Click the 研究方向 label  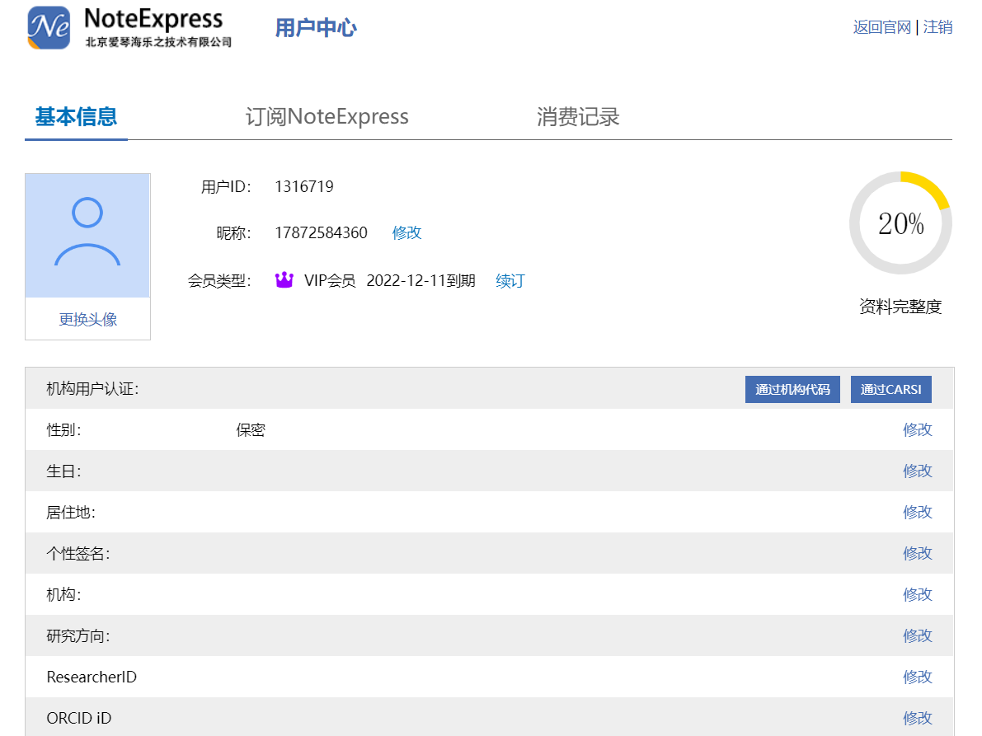coord(78,636)
